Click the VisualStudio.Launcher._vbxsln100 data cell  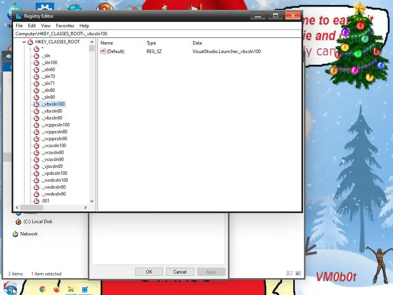click(x=226, y=51)
